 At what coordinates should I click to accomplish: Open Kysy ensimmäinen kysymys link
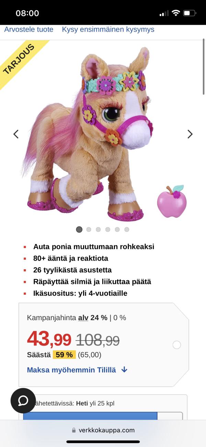(108, 29)
